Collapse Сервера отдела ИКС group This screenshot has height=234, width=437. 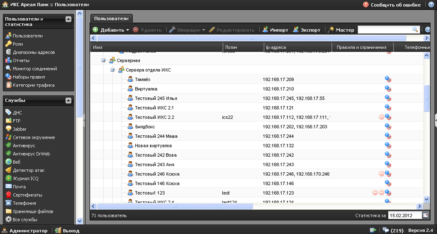(113, 70)
